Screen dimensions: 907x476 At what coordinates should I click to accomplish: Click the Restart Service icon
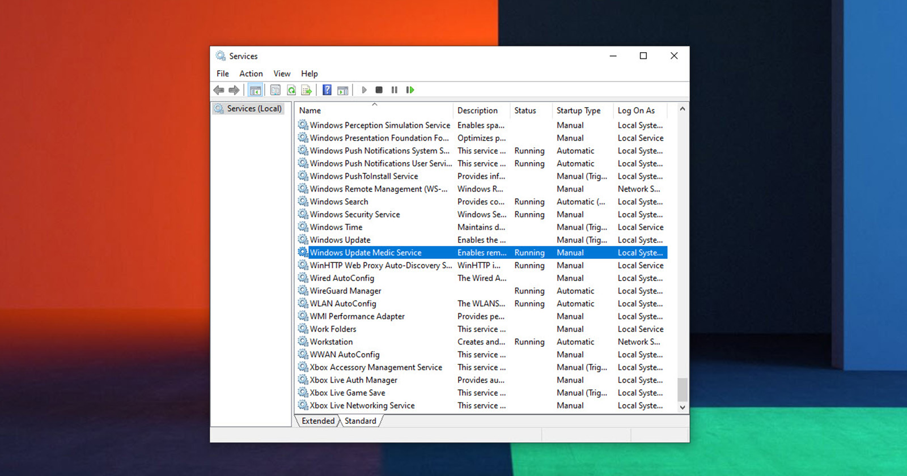tap(410, 90)
